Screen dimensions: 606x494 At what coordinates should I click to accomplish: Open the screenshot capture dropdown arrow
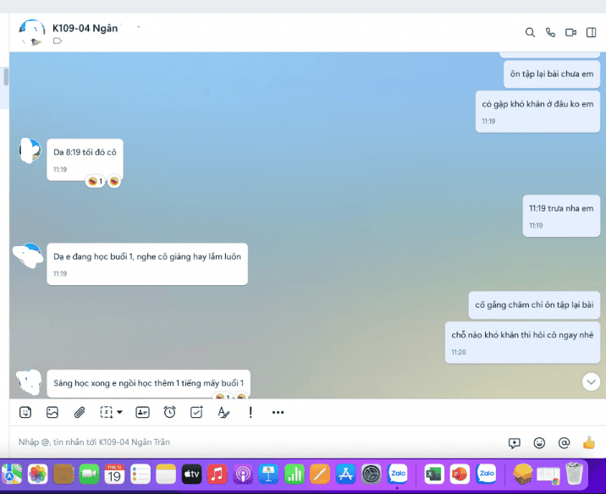[119, 413]
